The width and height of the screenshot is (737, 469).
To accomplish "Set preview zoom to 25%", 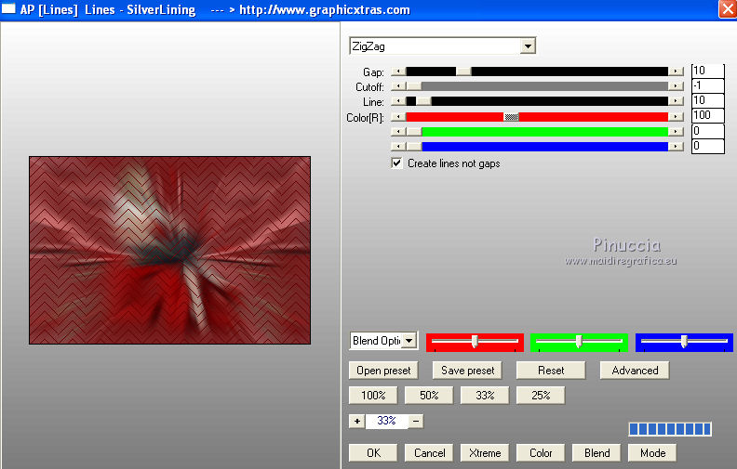I will point(541,396).
